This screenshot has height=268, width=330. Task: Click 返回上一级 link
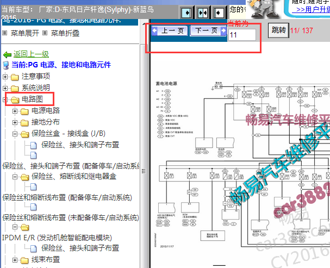click(x=31, y=54)
